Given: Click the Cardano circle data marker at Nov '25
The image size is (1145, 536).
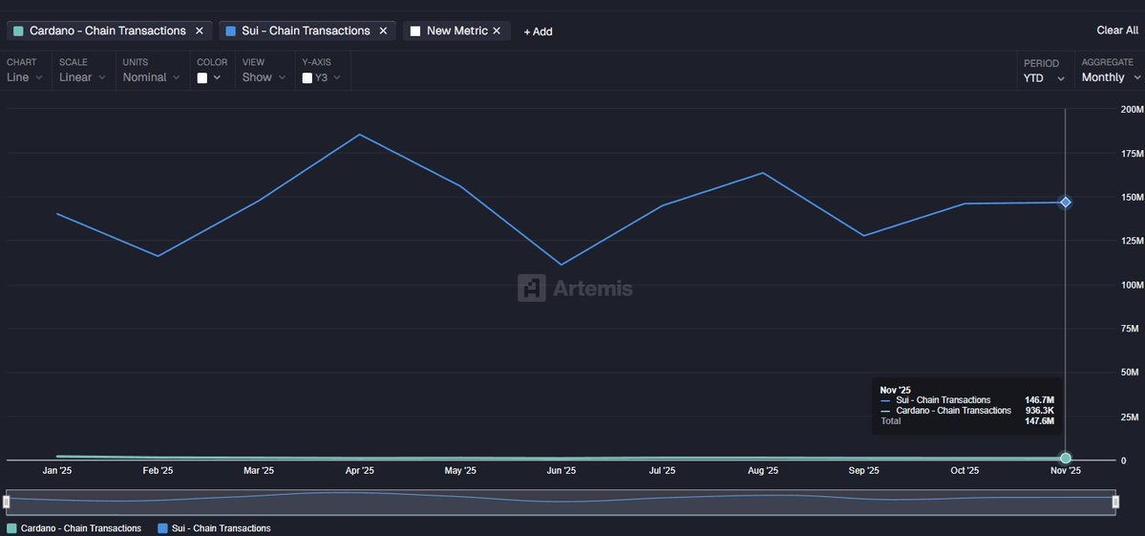Looking at the screenshot, I should (1066, 458).
